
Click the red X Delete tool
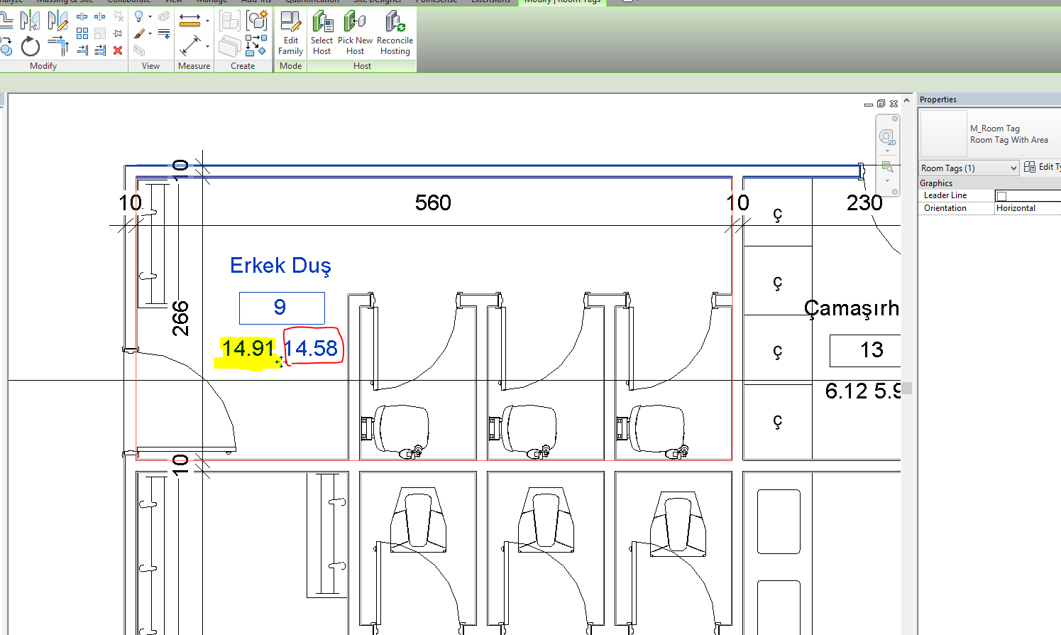tap(117, 50)
